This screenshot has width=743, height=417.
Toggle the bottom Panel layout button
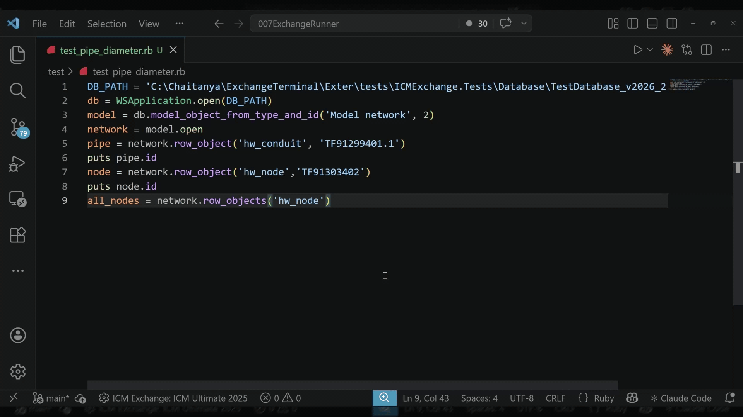(x=652, y=24)
